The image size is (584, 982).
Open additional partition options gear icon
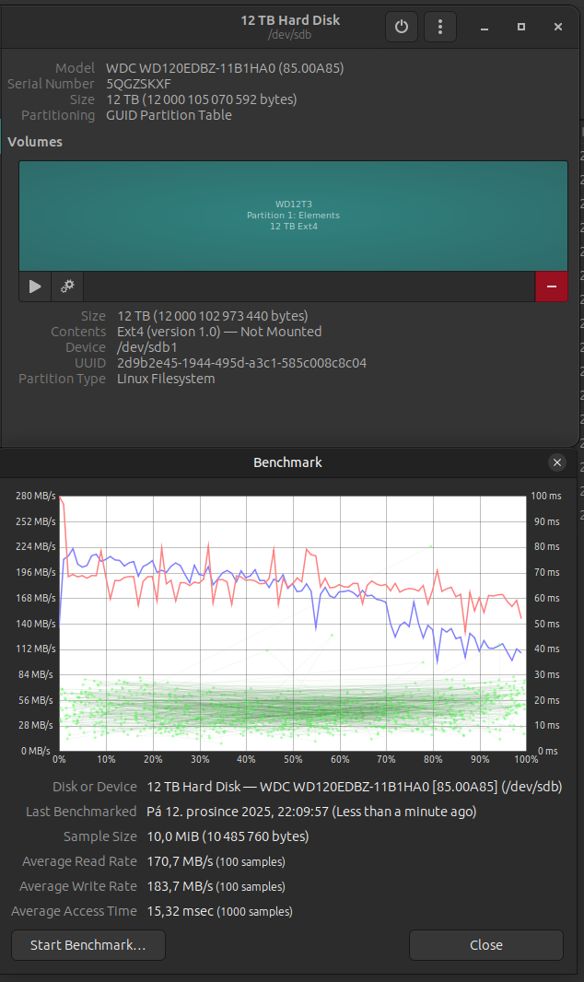tap(67, 286)
